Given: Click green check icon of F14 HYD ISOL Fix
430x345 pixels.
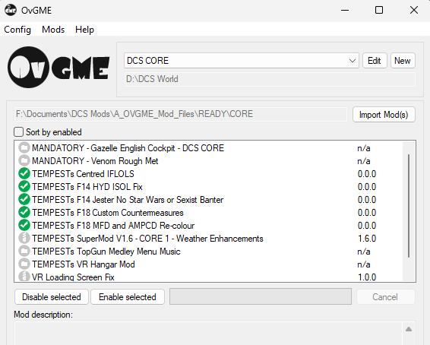Looking at the screenshot, I should click(24, 186).
